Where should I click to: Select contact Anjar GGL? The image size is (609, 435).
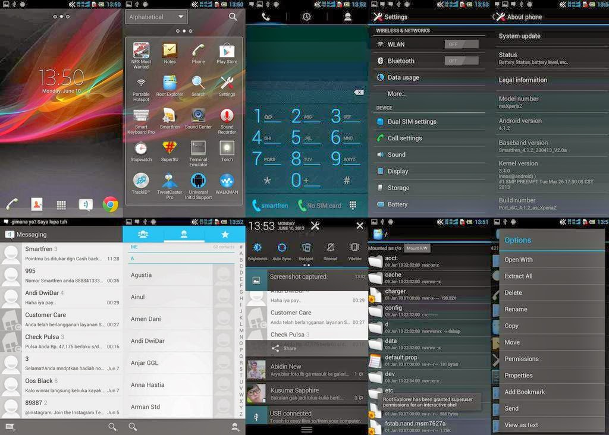(x=183, y=363)
